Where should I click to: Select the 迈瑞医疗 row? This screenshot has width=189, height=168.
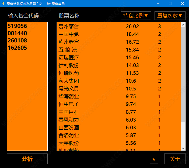119,57
